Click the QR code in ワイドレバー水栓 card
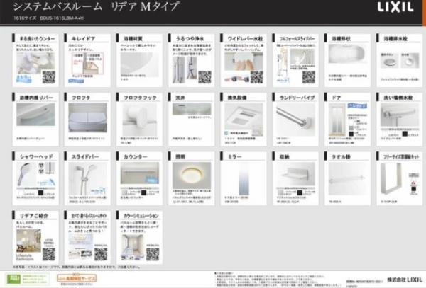The width and height of the screenshot is (426, 288). click(257, 77)
